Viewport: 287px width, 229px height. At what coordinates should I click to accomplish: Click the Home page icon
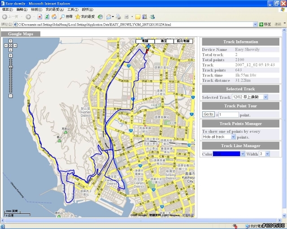click(x=54, y=17)
